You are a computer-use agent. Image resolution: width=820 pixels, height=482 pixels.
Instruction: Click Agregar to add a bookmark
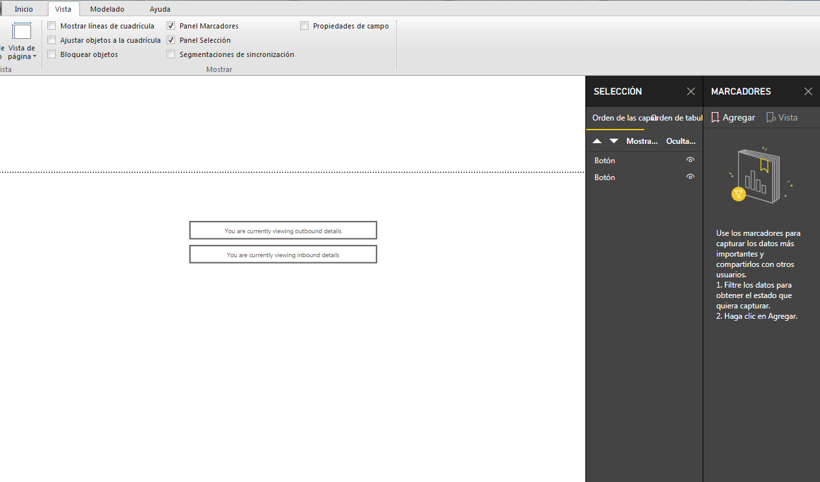[x=733, y=117]
